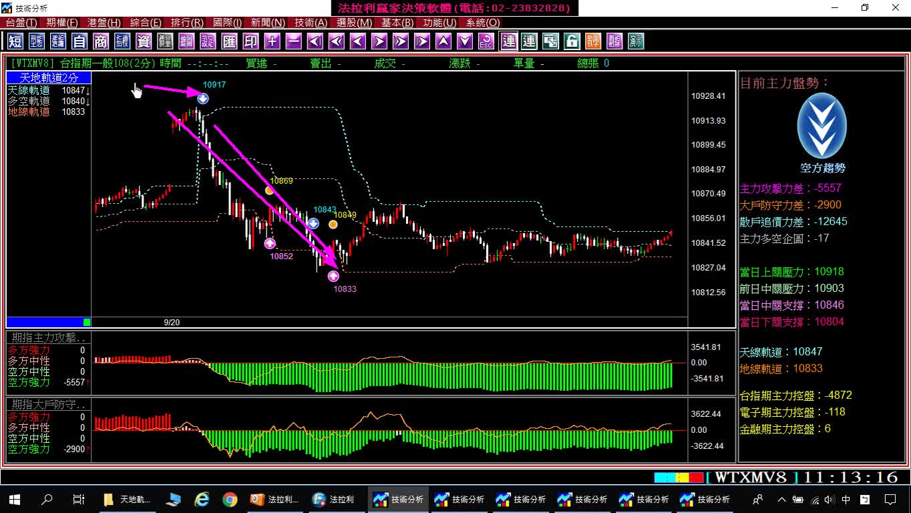Click the 空方趨勢 trend arrow emblem
This screenshot has height=513, width=911.
822,126
